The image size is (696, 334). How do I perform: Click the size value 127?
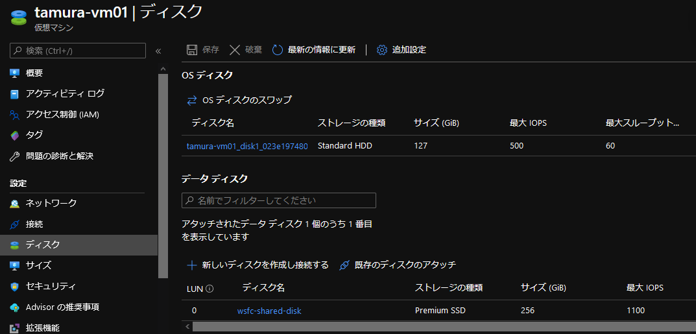coord(420,146)
